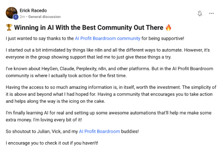Click the paragraph about worth the investment
221x156 pixels.
[x=110, y=93]
